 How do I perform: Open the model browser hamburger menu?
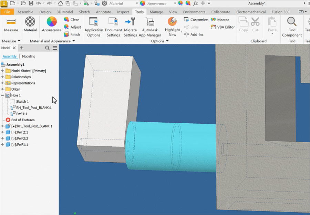[x=55, y=48]
